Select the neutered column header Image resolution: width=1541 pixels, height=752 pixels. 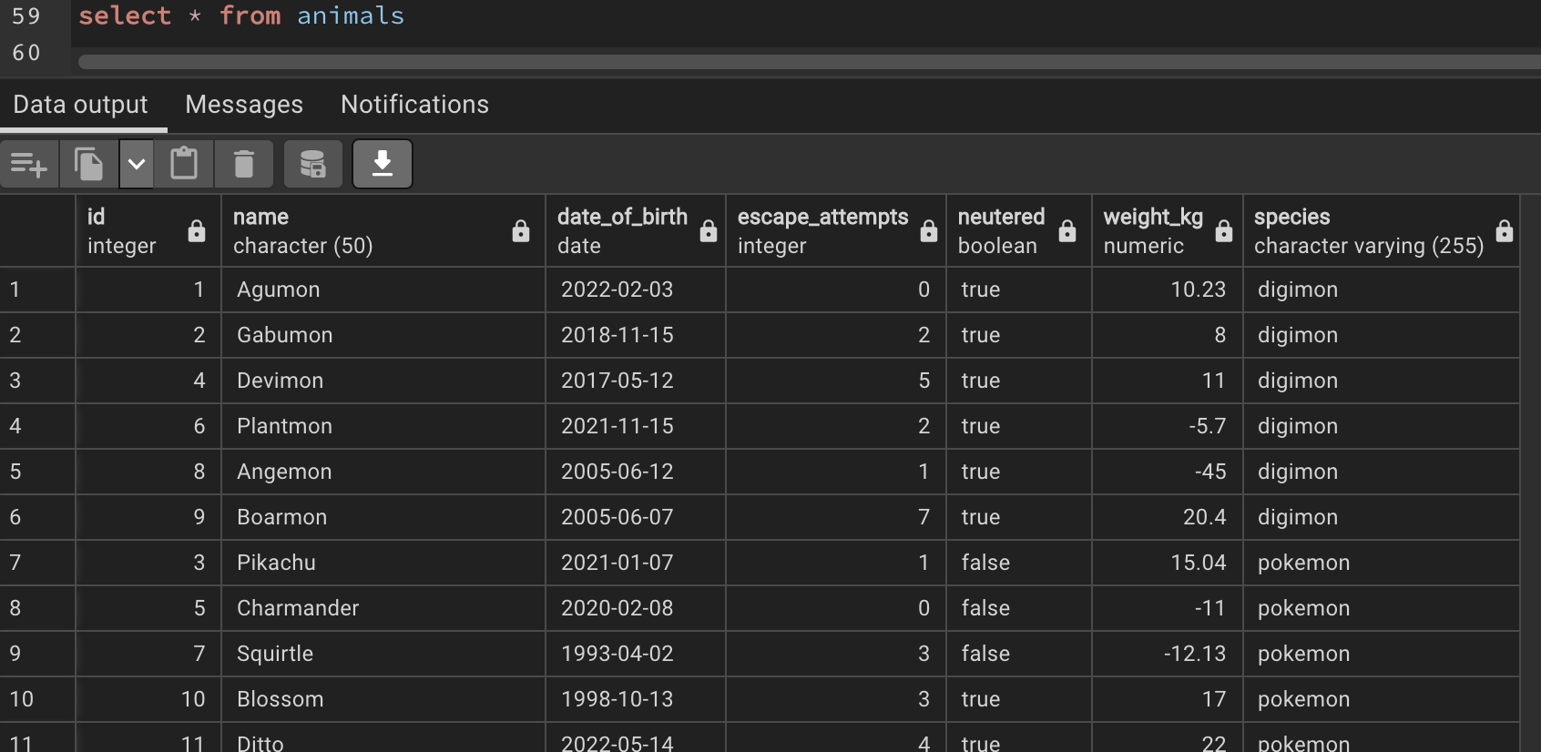click(1019, 231)
